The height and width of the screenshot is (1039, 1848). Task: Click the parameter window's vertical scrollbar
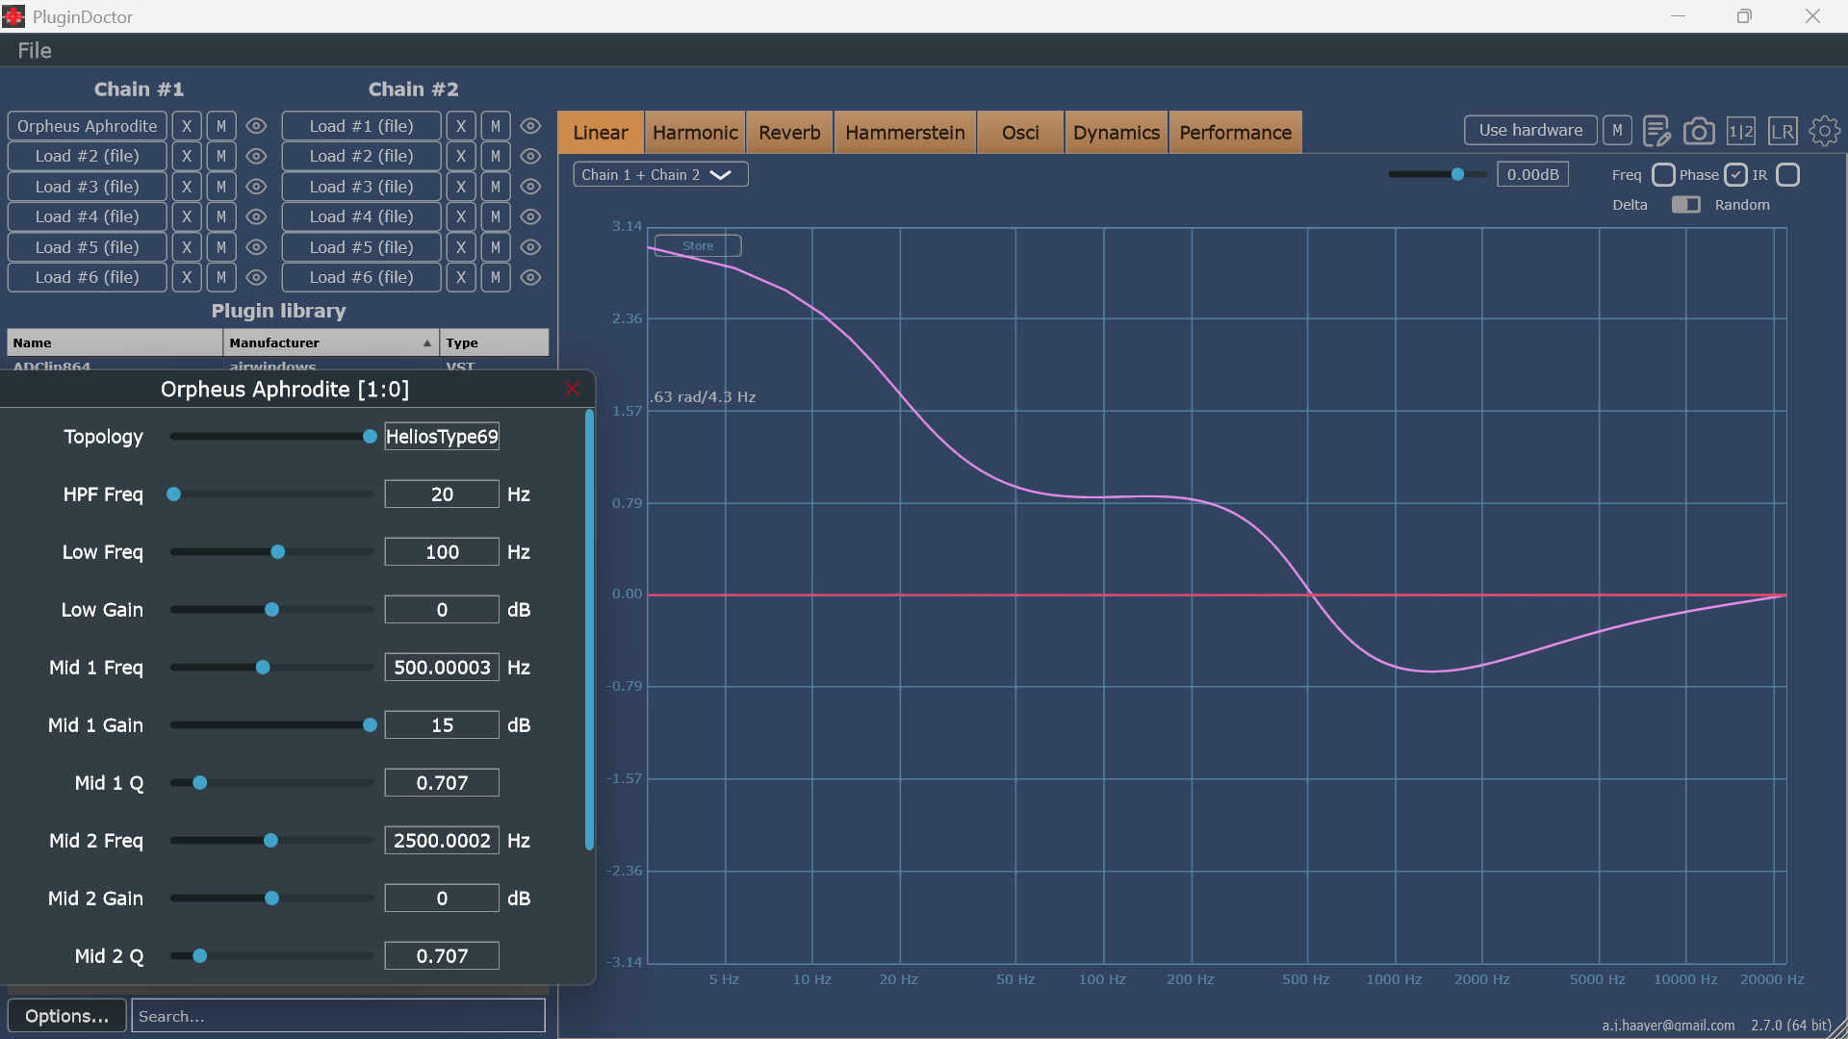(x=589, y=630)
